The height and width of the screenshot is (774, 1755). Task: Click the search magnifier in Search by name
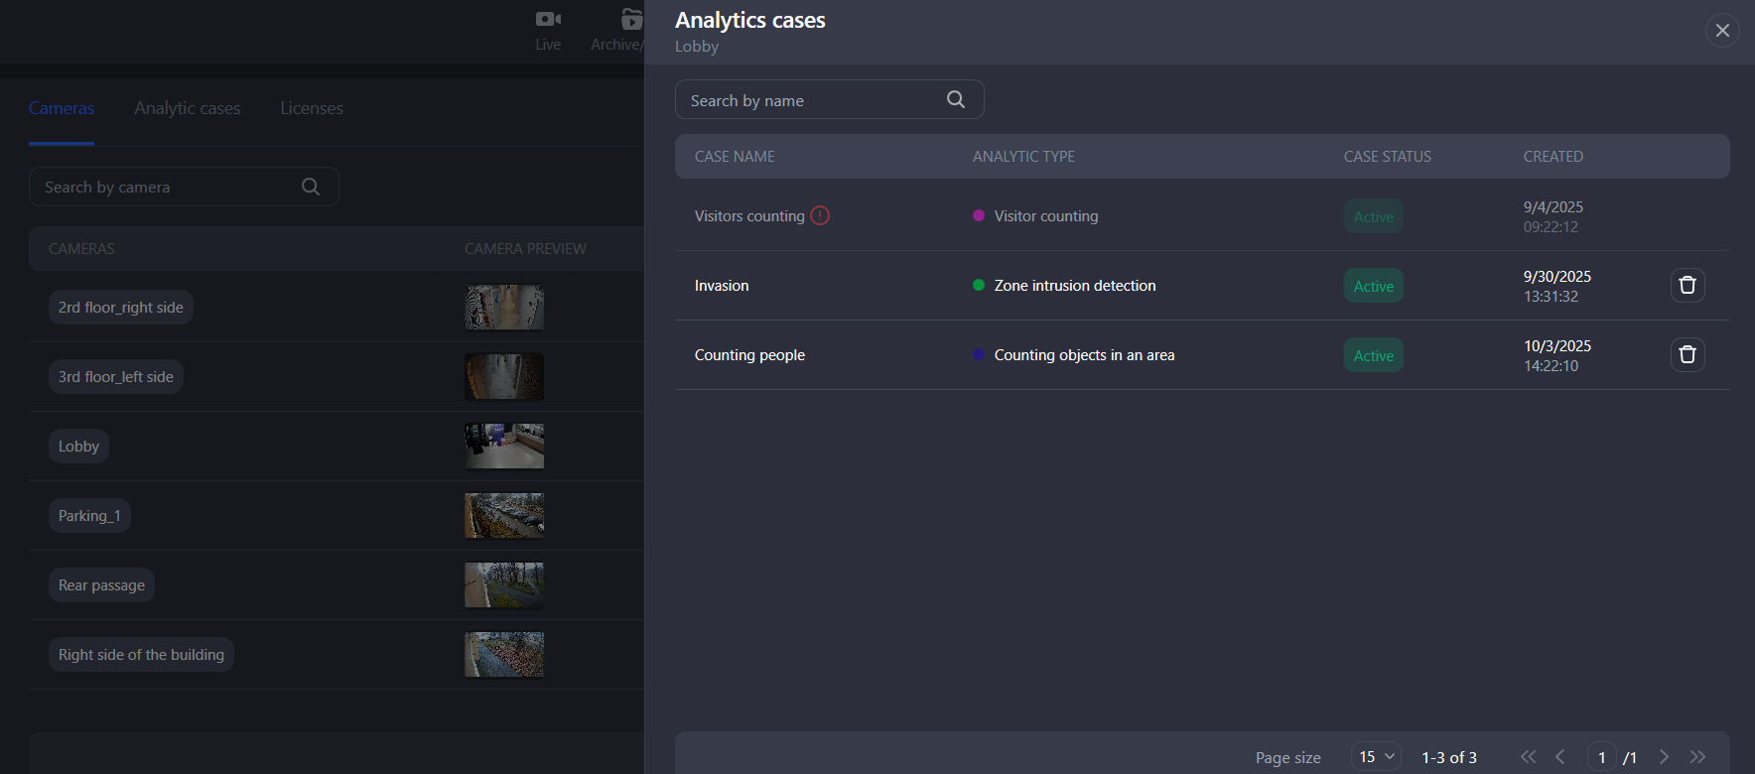956,99
